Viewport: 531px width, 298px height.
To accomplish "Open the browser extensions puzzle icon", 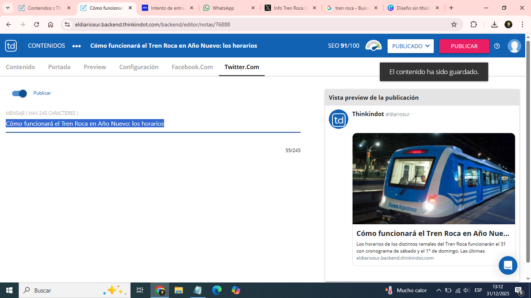I will point(473,25).
